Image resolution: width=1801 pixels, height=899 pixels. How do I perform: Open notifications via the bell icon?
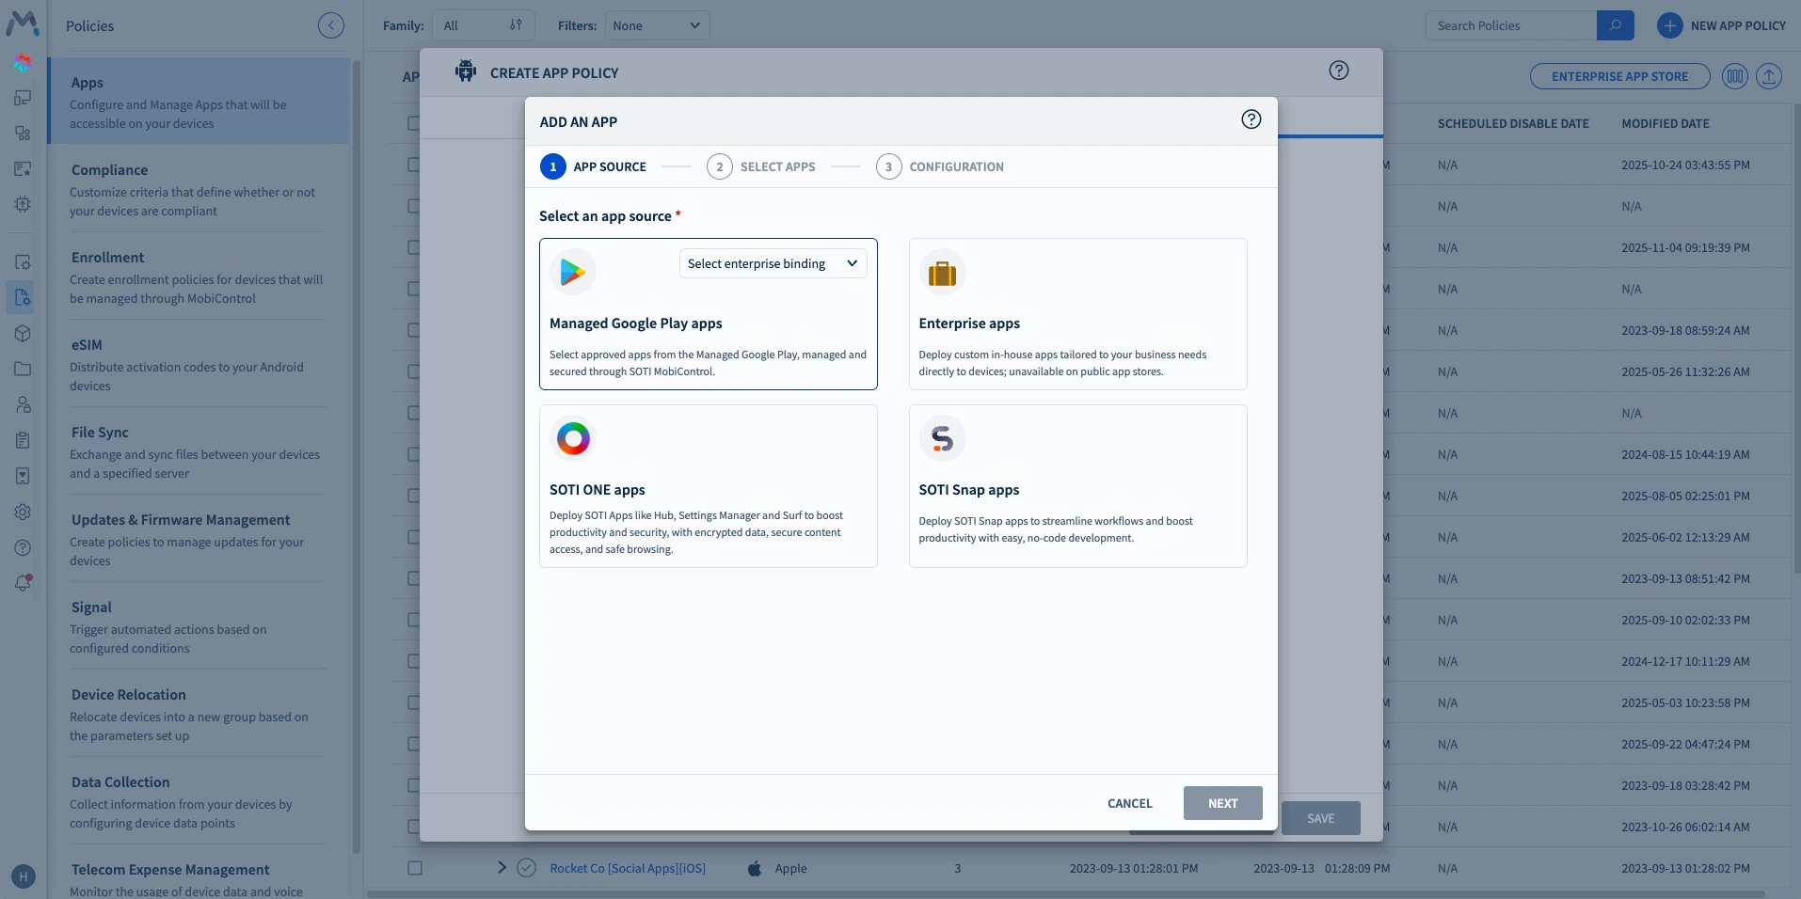click(22, 583)
